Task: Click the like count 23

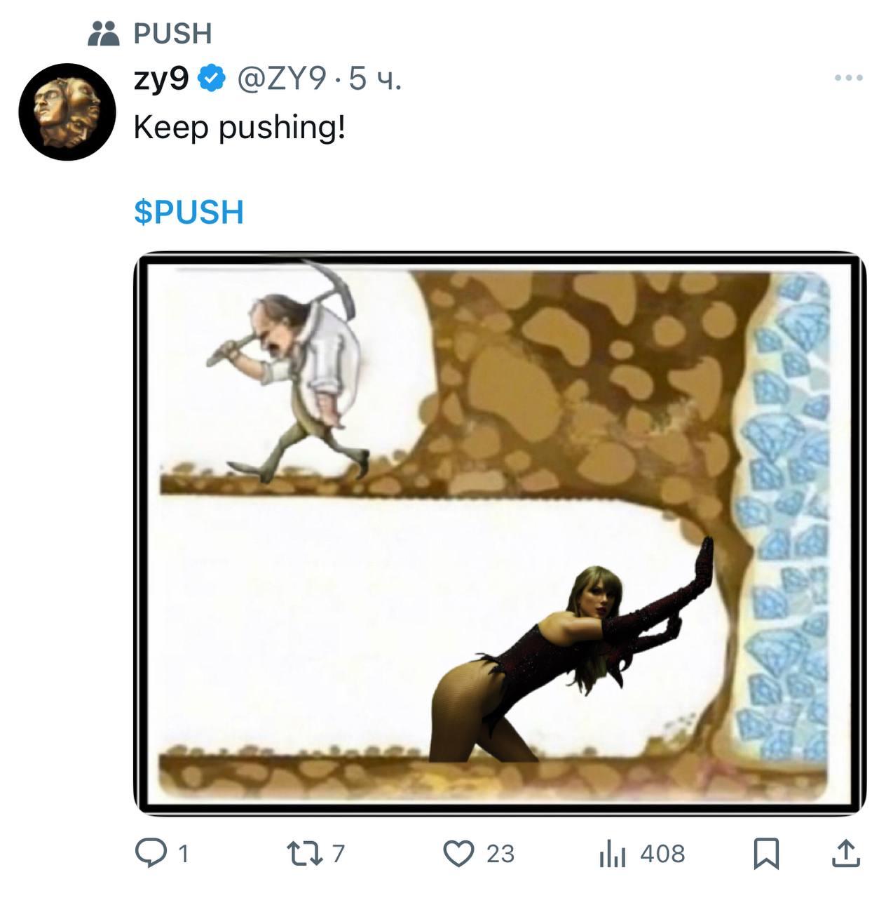Action: 500,854
